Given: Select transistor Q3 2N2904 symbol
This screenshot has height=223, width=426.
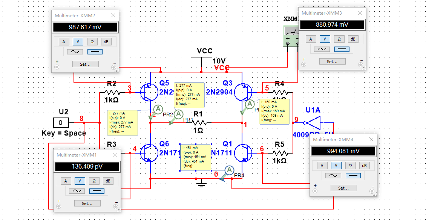Looking at the screenshot, I should 243,92.
